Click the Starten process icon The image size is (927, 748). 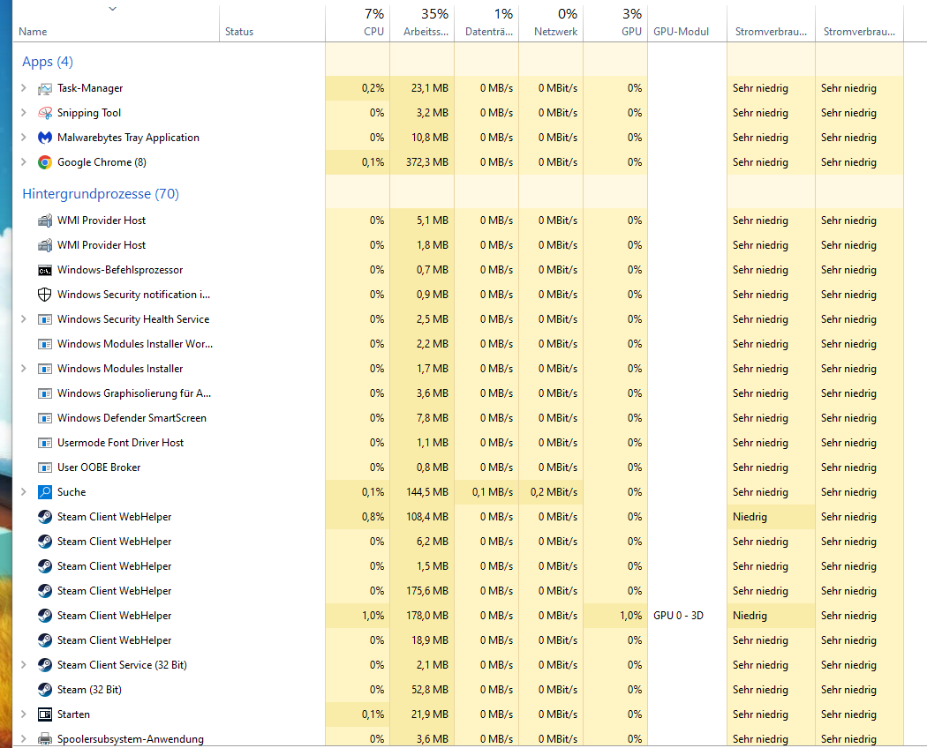pos(45,714)
